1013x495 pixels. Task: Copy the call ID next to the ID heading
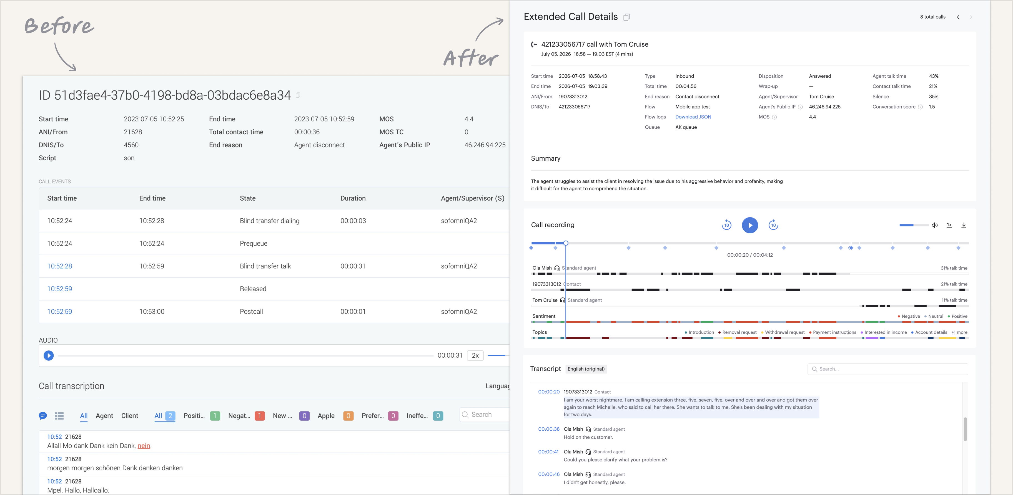(x=298, y=95)
